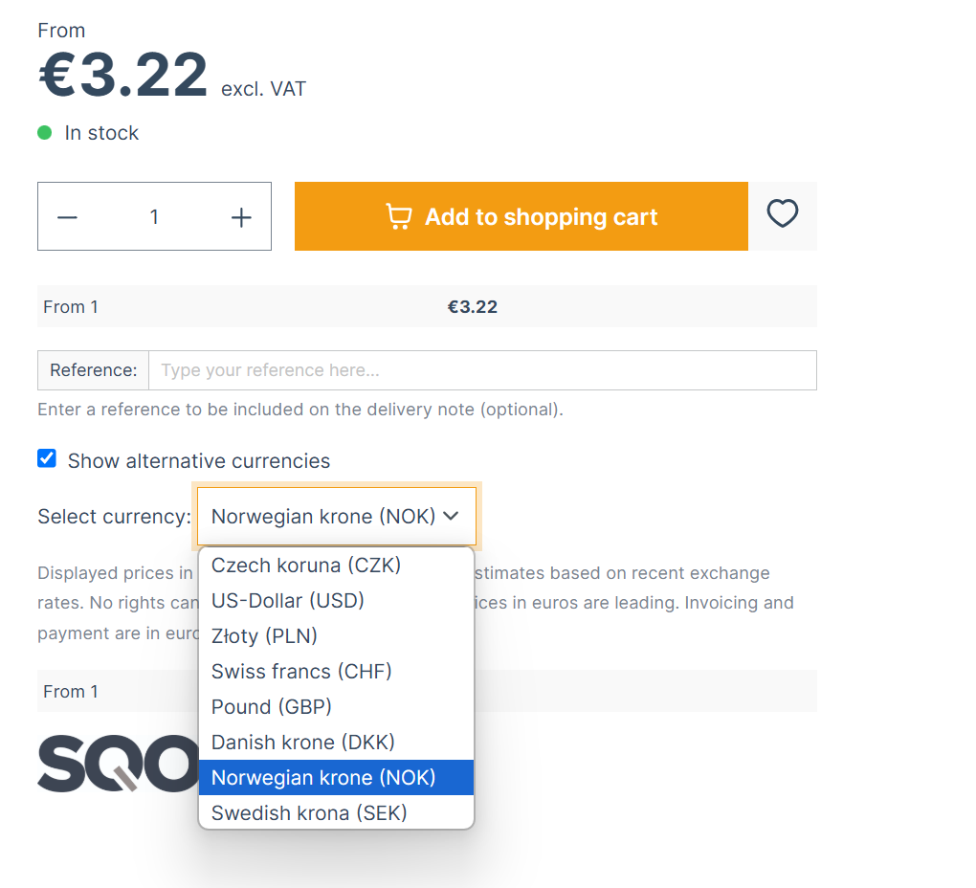The image size is (976, 888).
Task: Click the Show alternative currencies label
Action: [199, 461]
